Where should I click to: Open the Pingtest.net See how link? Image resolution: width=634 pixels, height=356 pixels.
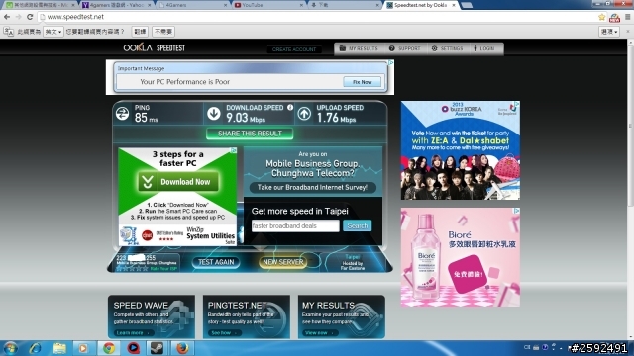(x=224, y=332)
